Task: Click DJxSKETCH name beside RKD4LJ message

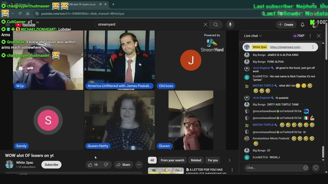Action: point(260,157)
